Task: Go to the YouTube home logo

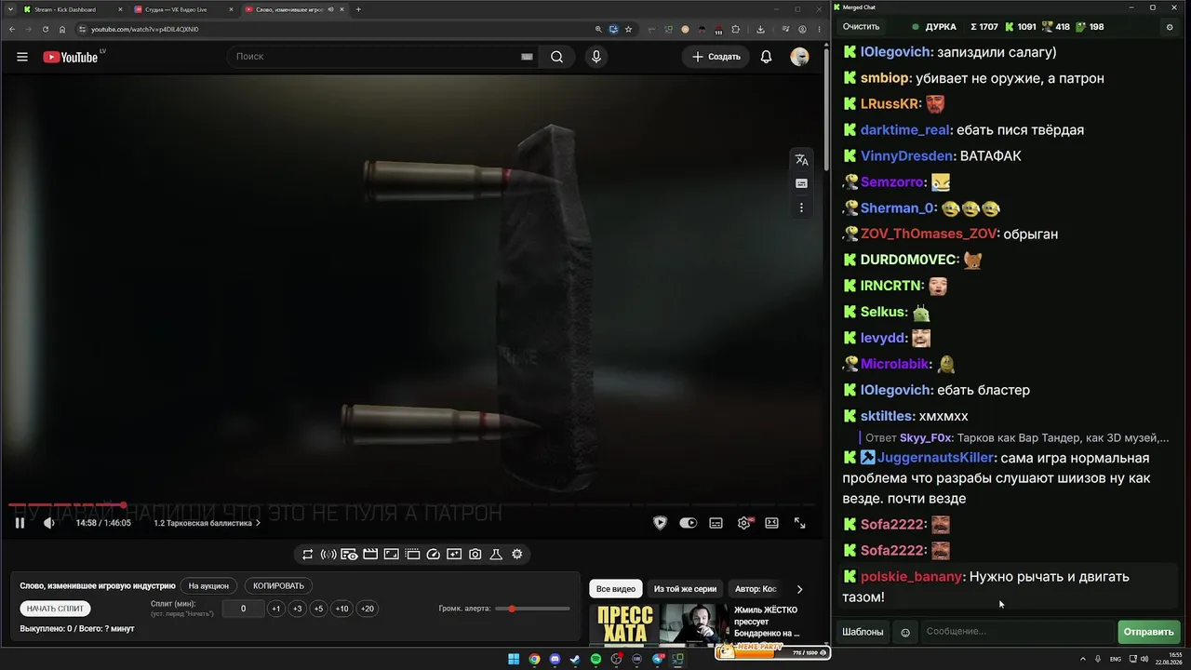Action: [70, 57]
